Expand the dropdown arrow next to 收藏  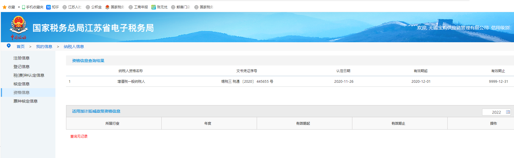[19, 7]
